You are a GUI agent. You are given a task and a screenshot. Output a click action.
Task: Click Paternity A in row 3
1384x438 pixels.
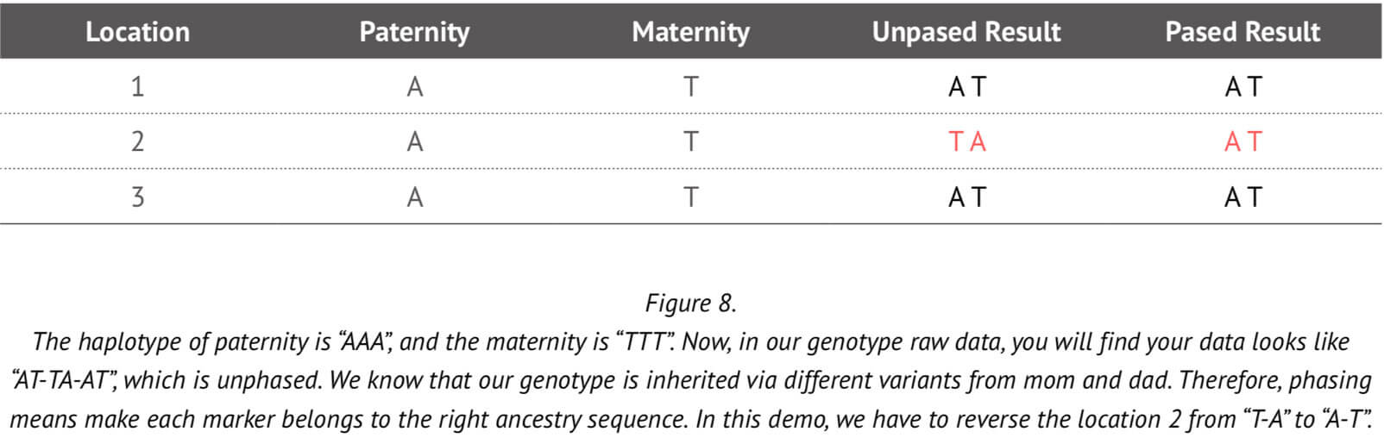coord(415,197)
